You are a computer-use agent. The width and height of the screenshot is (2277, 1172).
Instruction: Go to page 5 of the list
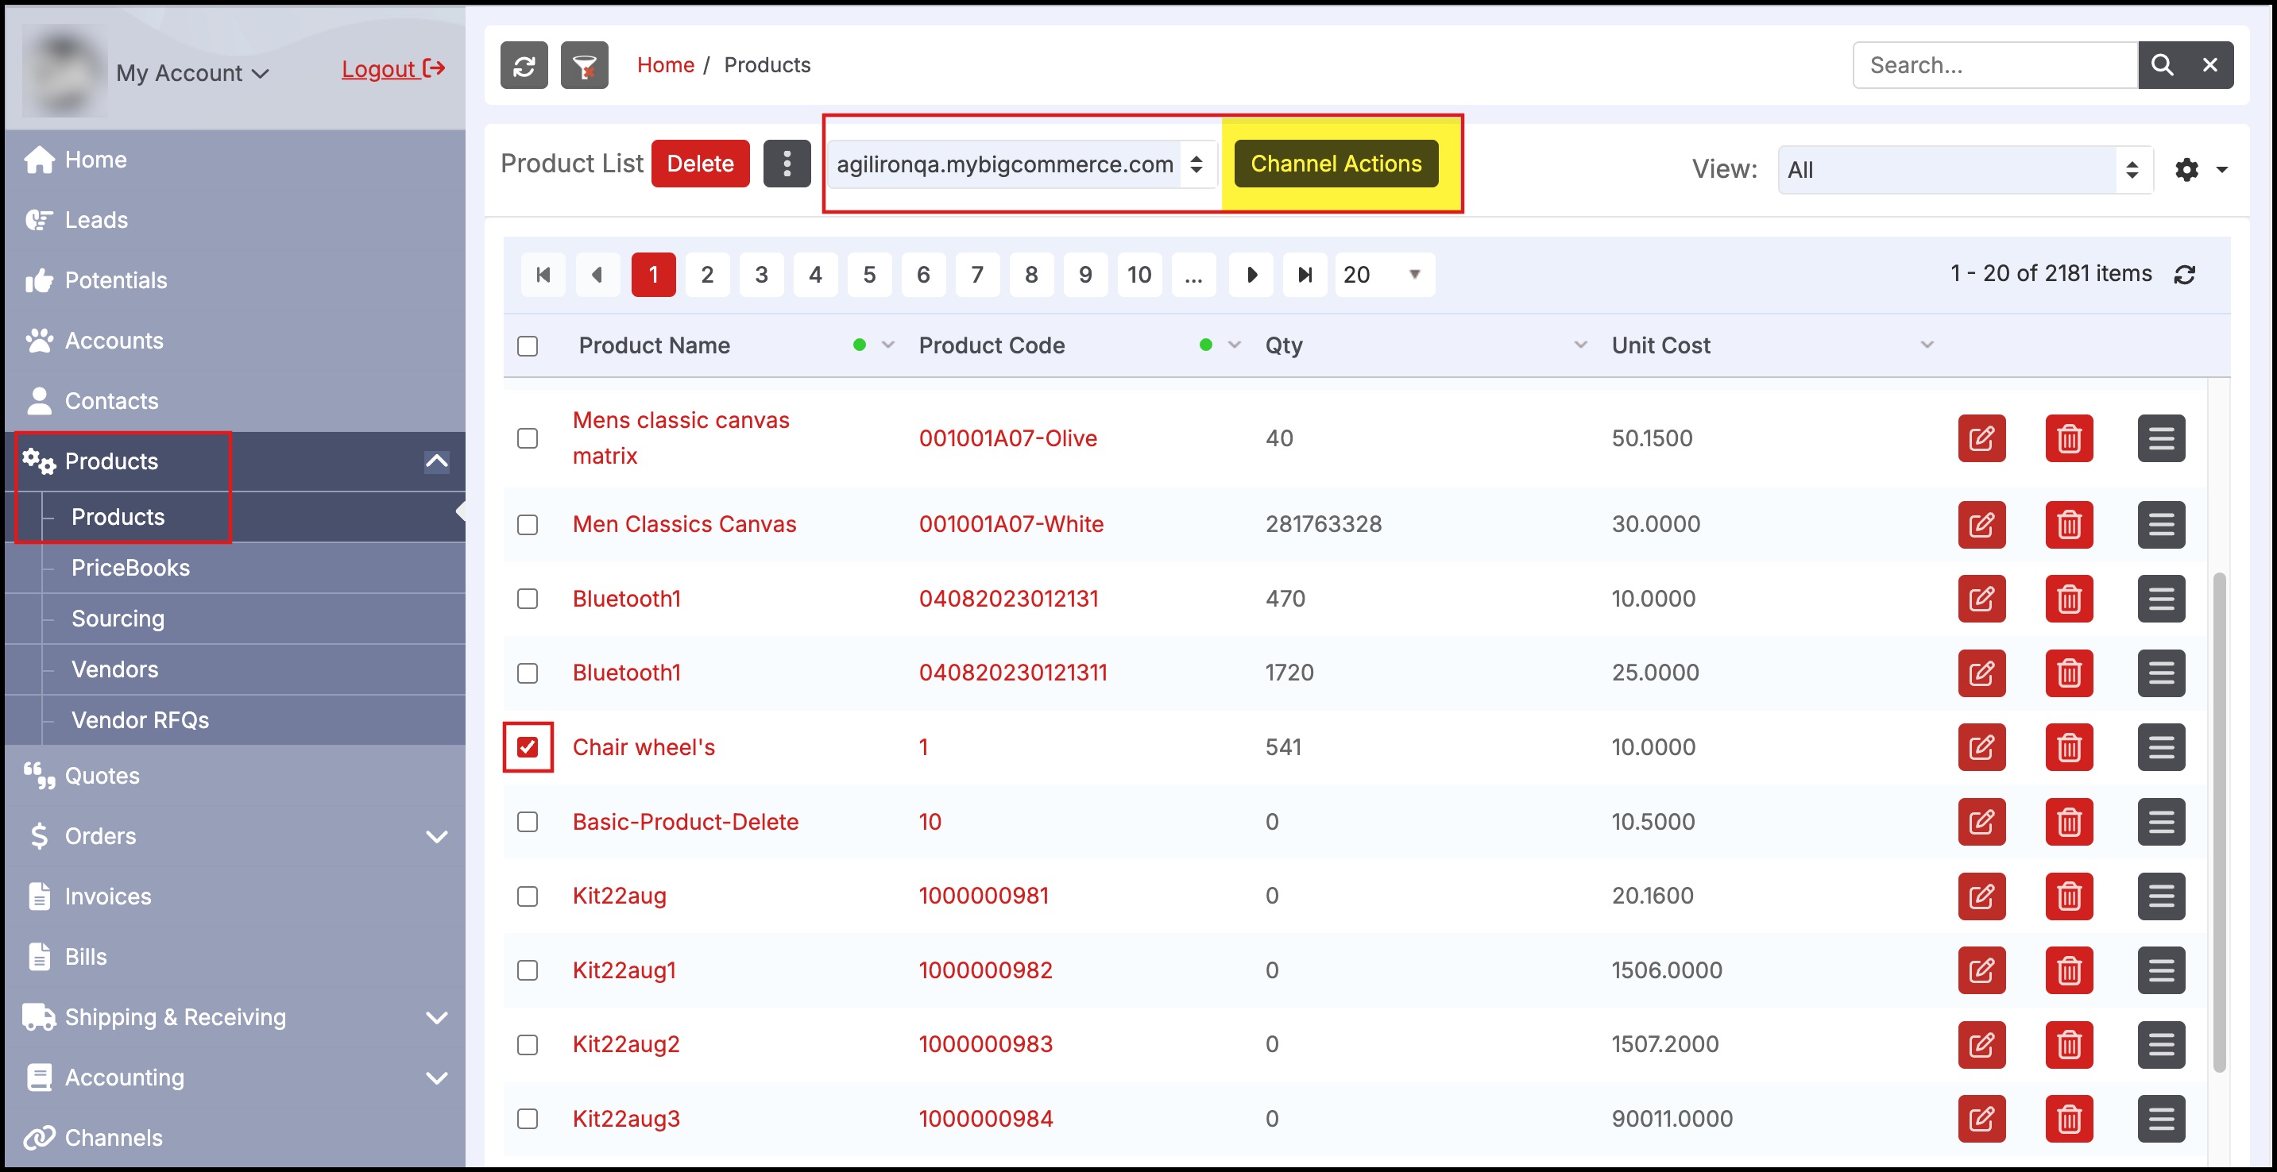869,275
